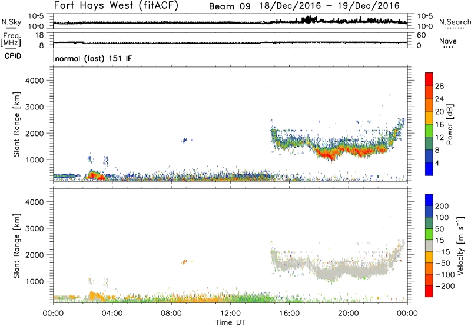
Task: Click the '4000' tick in power panel
Action: 35,81
